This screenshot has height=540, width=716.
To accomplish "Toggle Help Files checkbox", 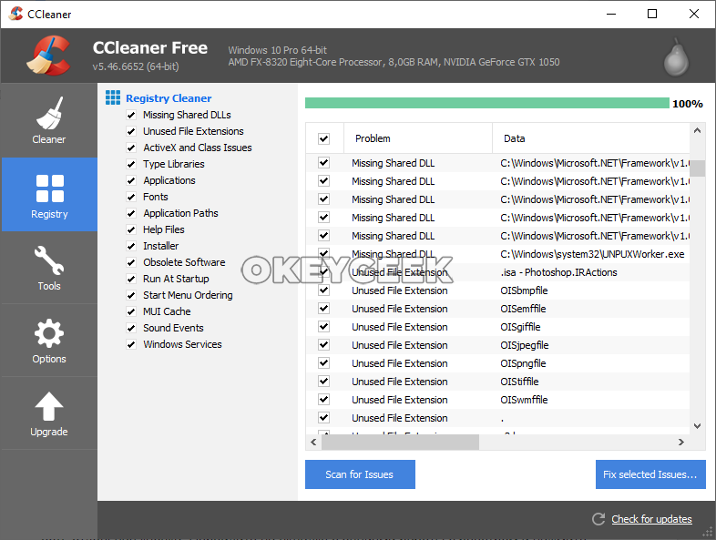I will [131, 230].
